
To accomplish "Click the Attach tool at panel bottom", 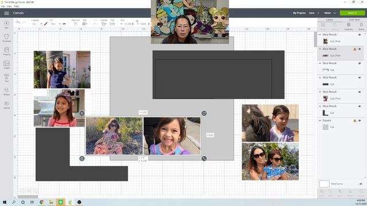I will click(340, 193).
